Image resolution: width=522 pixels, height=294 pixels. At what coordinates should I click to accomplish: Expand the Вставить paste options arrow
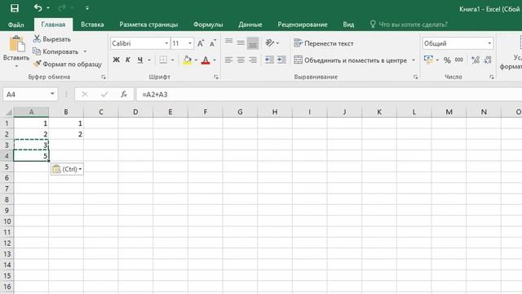16,66
